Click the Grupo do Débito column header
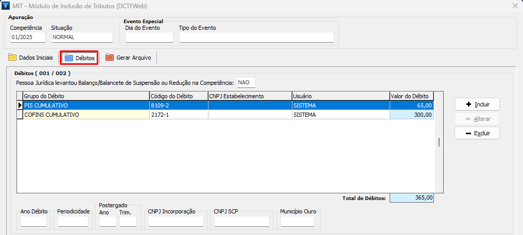523x235 pixels. pyautogui.click(x=85, y=96)
